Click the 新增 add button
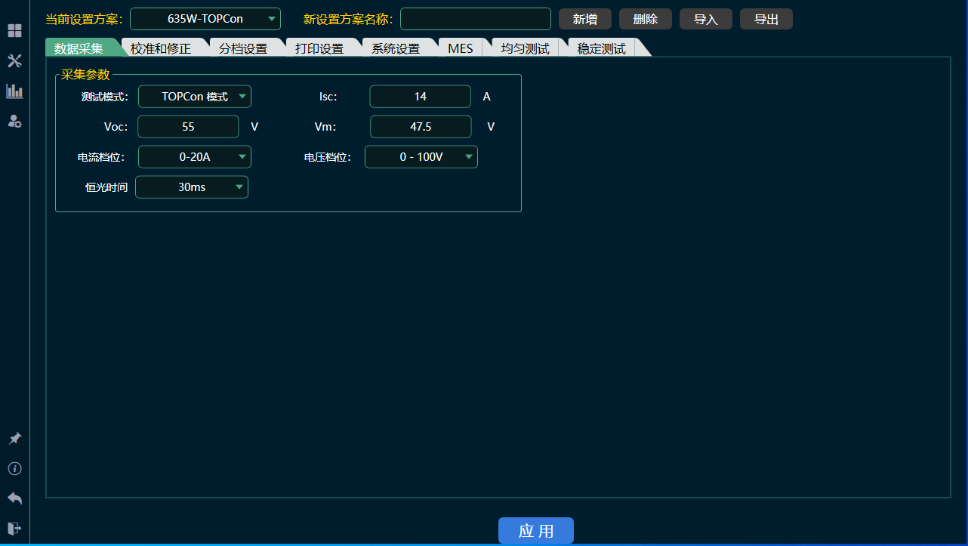This screenshot has height=546, width=968. coord(584,18)
